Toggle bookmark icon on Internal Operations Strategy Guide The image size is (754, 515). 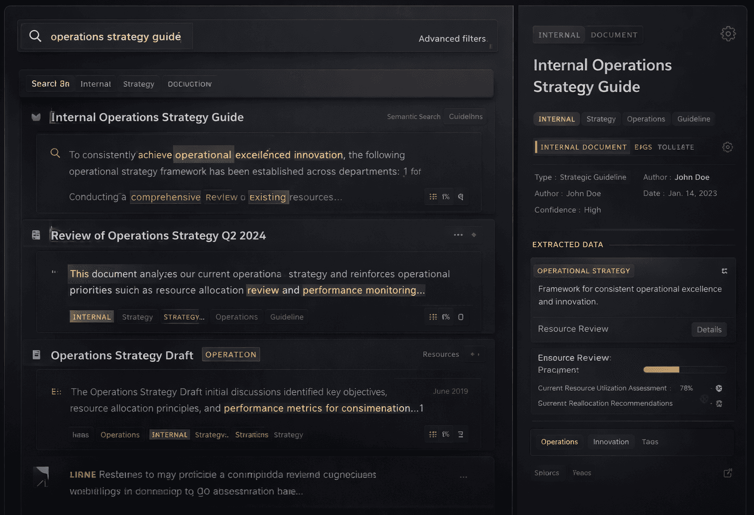point(36,117)
